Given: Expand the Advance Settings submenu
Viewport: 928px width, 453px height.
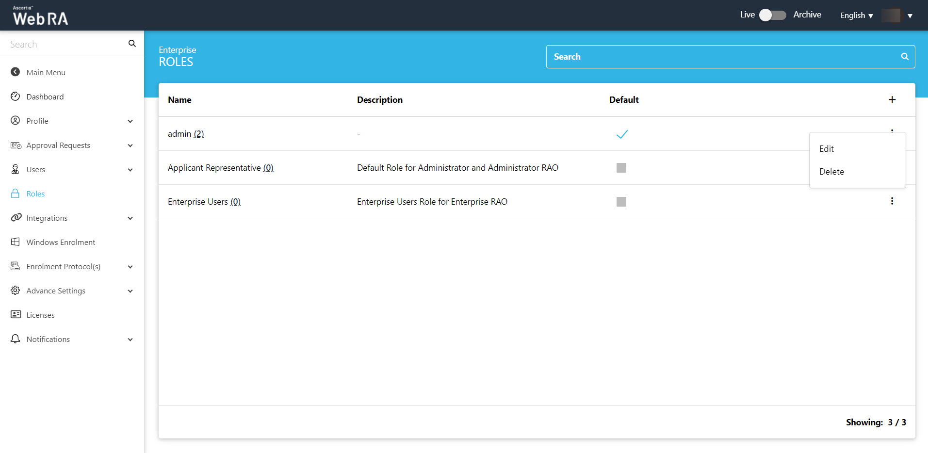Looking at the screenshot, I should pos(130,291).
